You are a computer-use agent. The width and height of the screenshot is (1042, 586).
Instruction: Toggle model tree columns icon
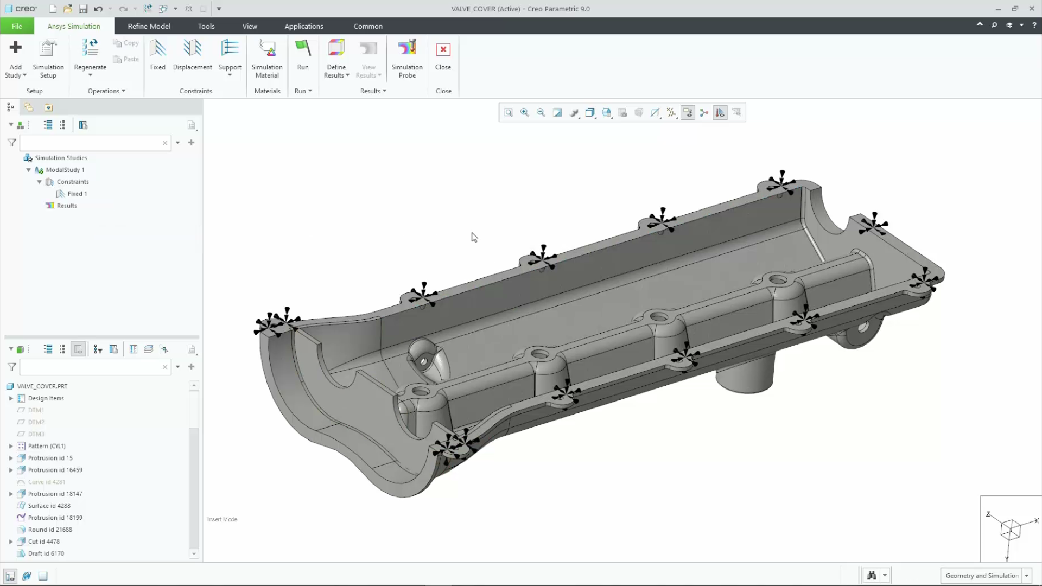click(78, 349)
